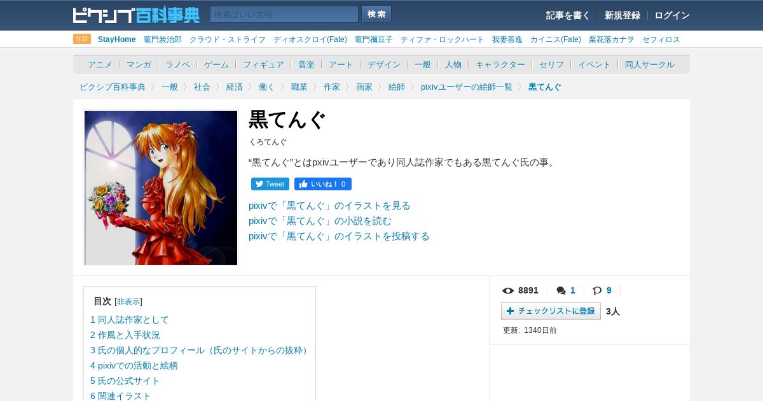Select セリフ category menu item
Image resolution: width=763 pixels, height=401 pixels.
pos(551,64)
